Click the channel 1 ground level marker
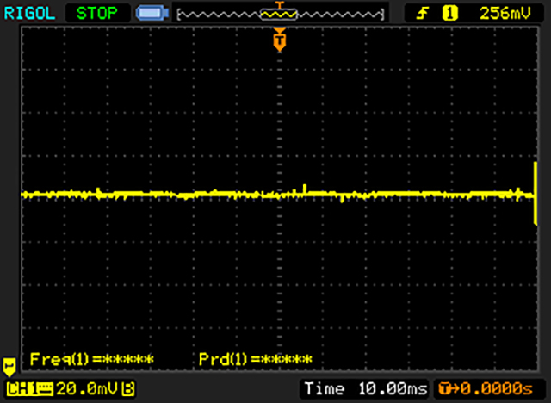The height and width of the screenshot is (403, 551). tap(9, 367)
